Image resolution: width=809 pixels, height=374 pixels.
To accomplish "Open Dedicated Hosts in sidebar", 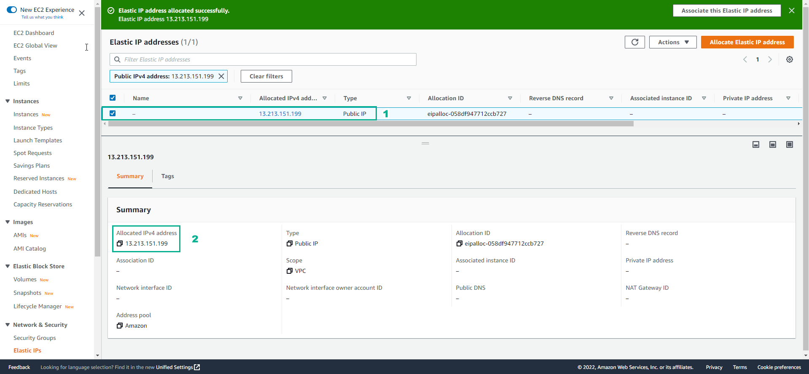I will coord(35,192).
